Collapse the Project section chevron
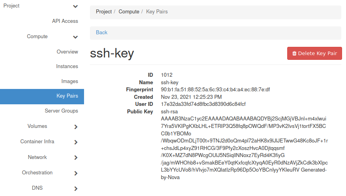This screenshot has width=346, height=196. (x=75, y=7)
